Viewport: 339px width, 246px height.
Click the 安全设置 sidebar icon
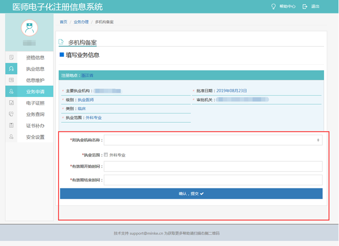tap(11, 137)
